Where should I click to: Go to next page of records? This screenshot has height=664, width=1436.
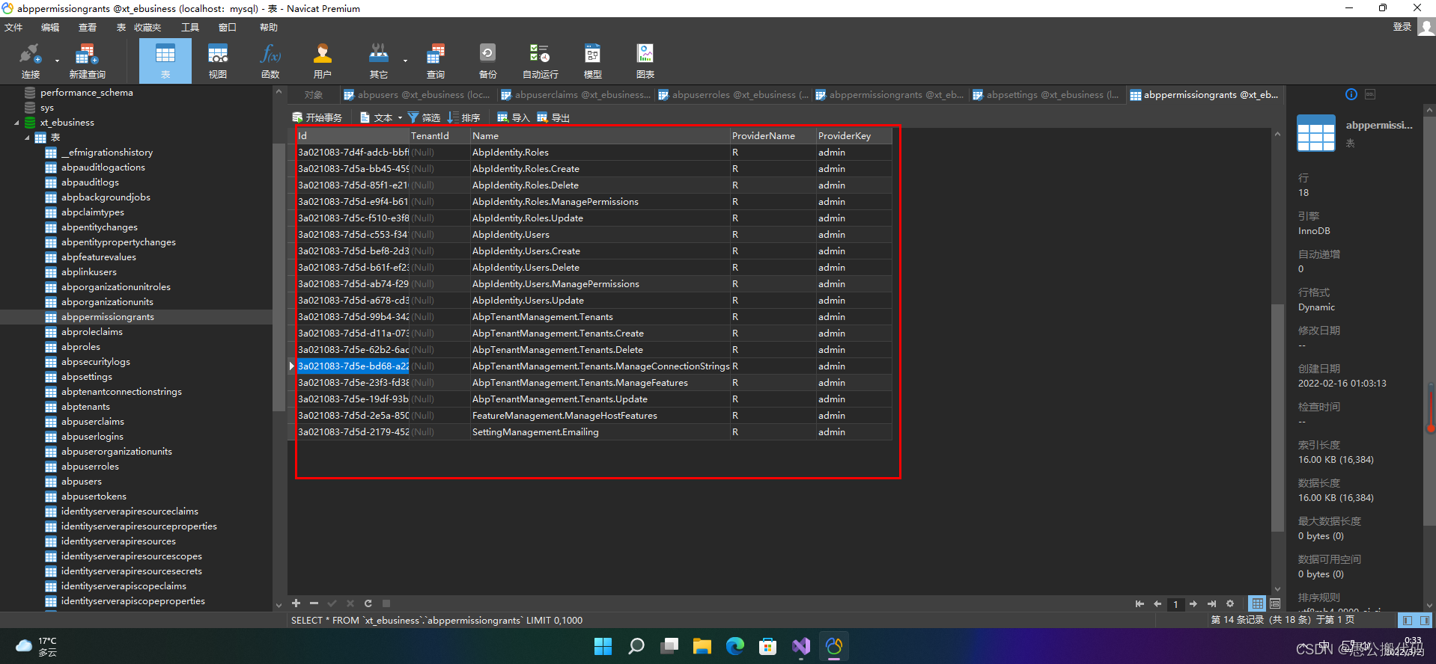pos(1193,603)
